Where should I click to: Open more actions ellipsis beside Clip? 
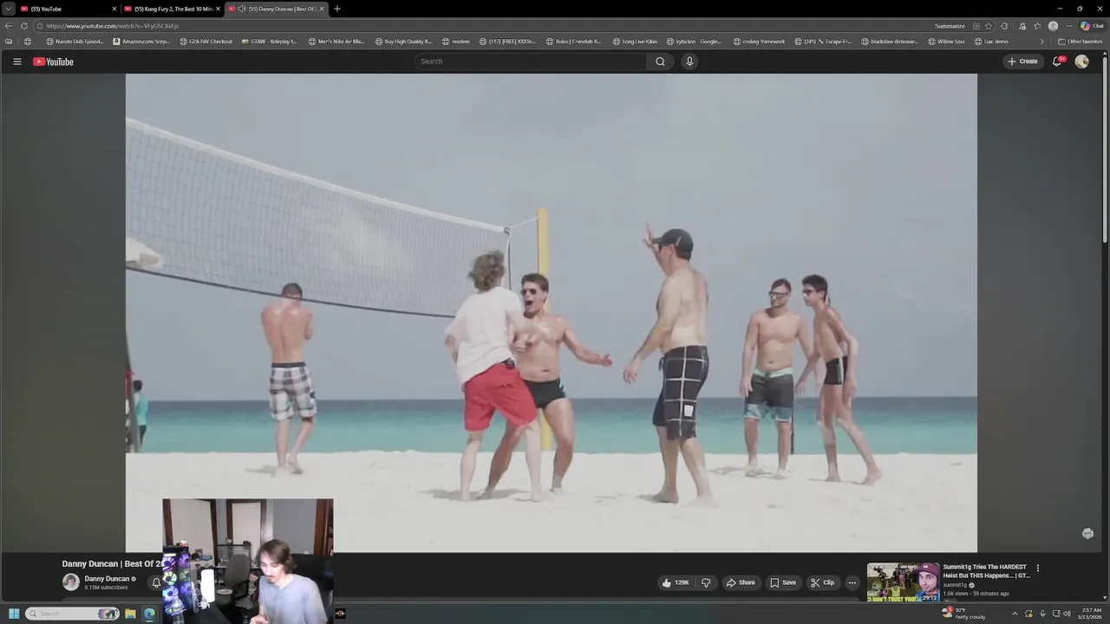pos(852,582)
